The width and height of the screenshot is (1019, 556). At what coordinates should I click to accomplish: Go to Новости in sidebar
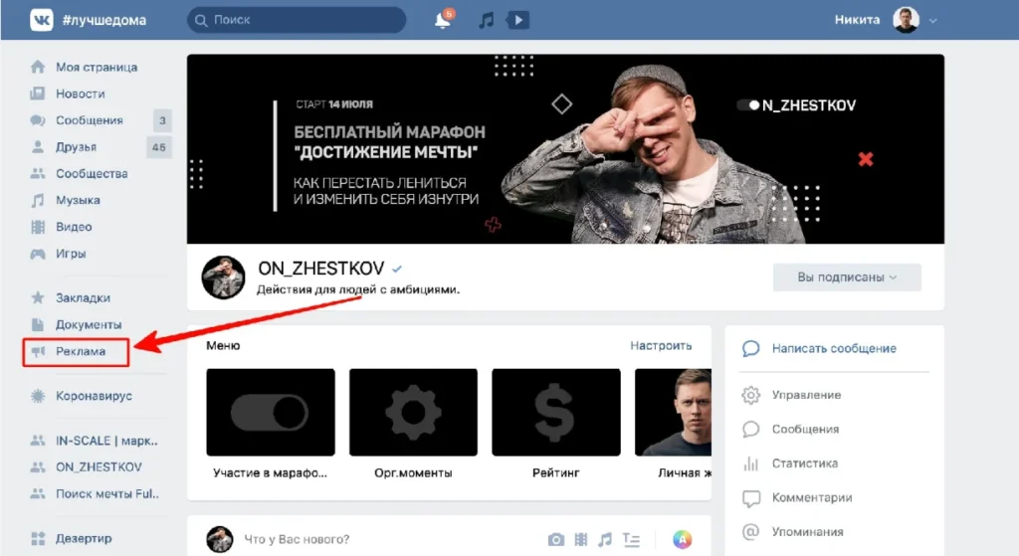80,93
